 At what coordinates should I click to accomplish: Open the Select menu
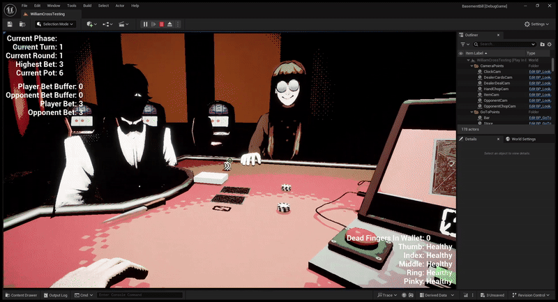pos(103,6)
